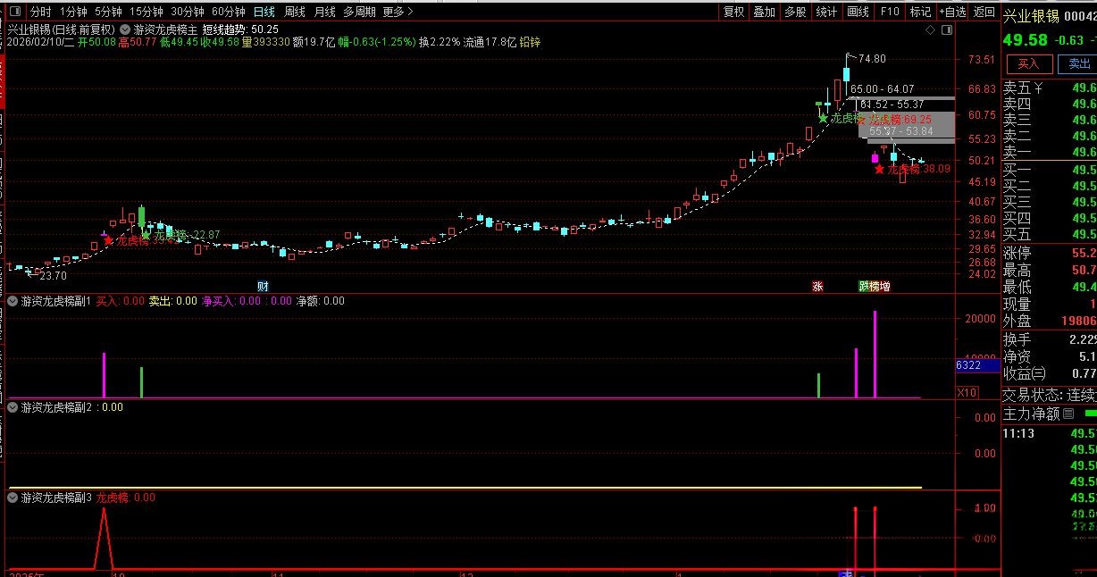
Task: Click the diamond icon above the chart
Action: point(930,29)
